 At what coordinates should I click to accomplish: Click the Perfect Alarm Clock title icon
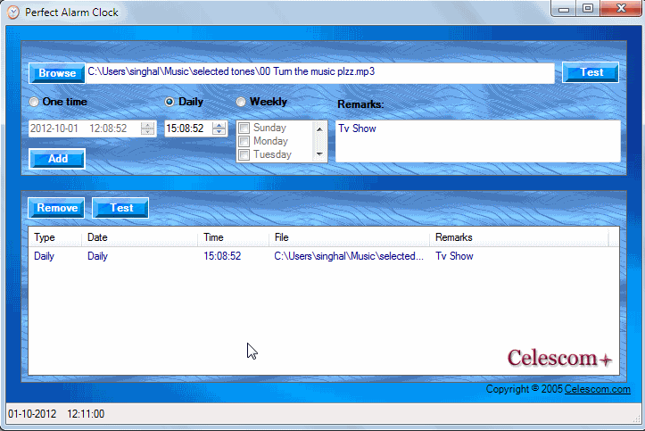click(x=13, y=12)
